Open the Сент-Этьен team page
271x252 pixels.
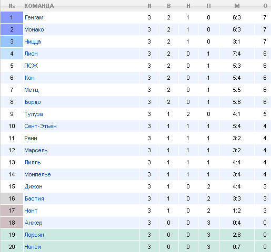click(41, 126)
